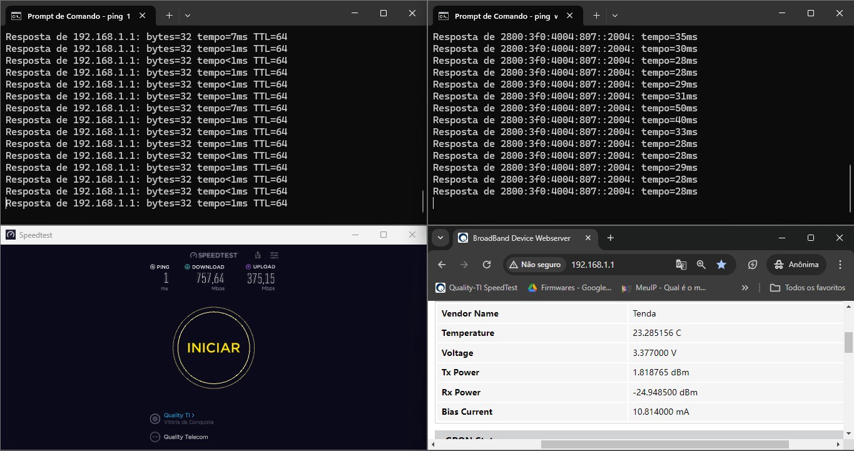Expand hidden bookmarks overflow chevron
Image resolution: width=854 pixels, height=451 pixels.
(745, 288)
